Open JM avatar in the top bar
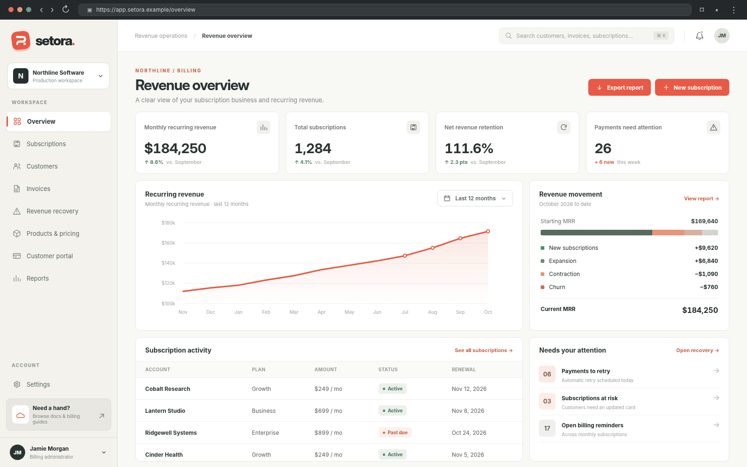The width and height of the screenshot is (747, 467). pyautogui.click(x=722, y=36)
